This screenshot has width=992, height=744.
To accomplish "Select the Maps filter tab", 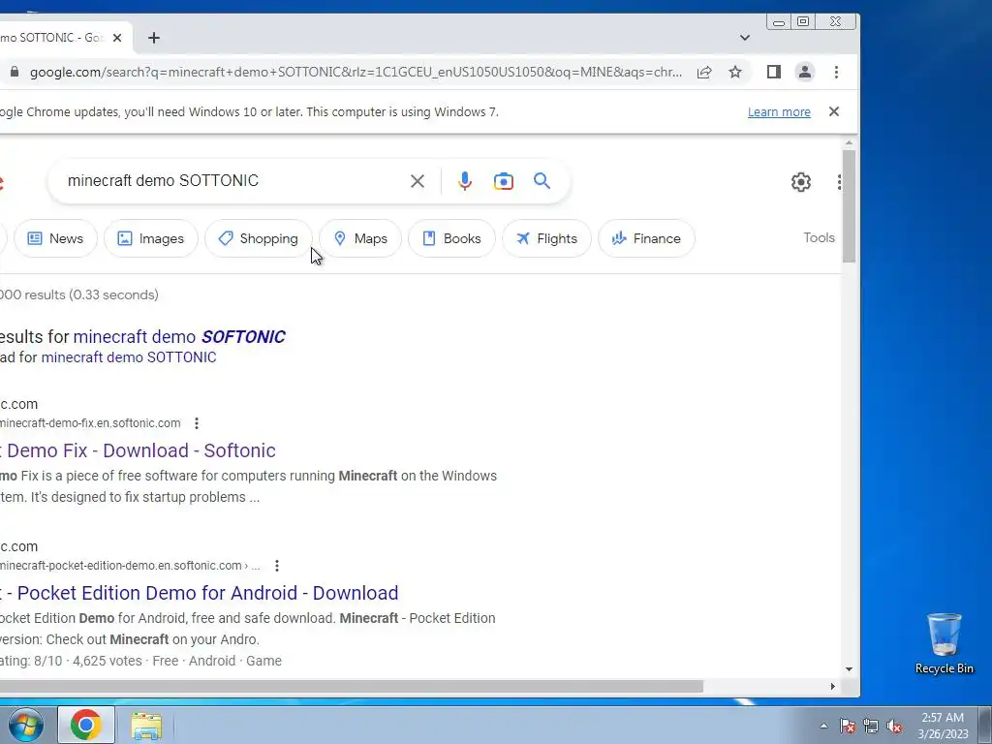I will point(360,238).
